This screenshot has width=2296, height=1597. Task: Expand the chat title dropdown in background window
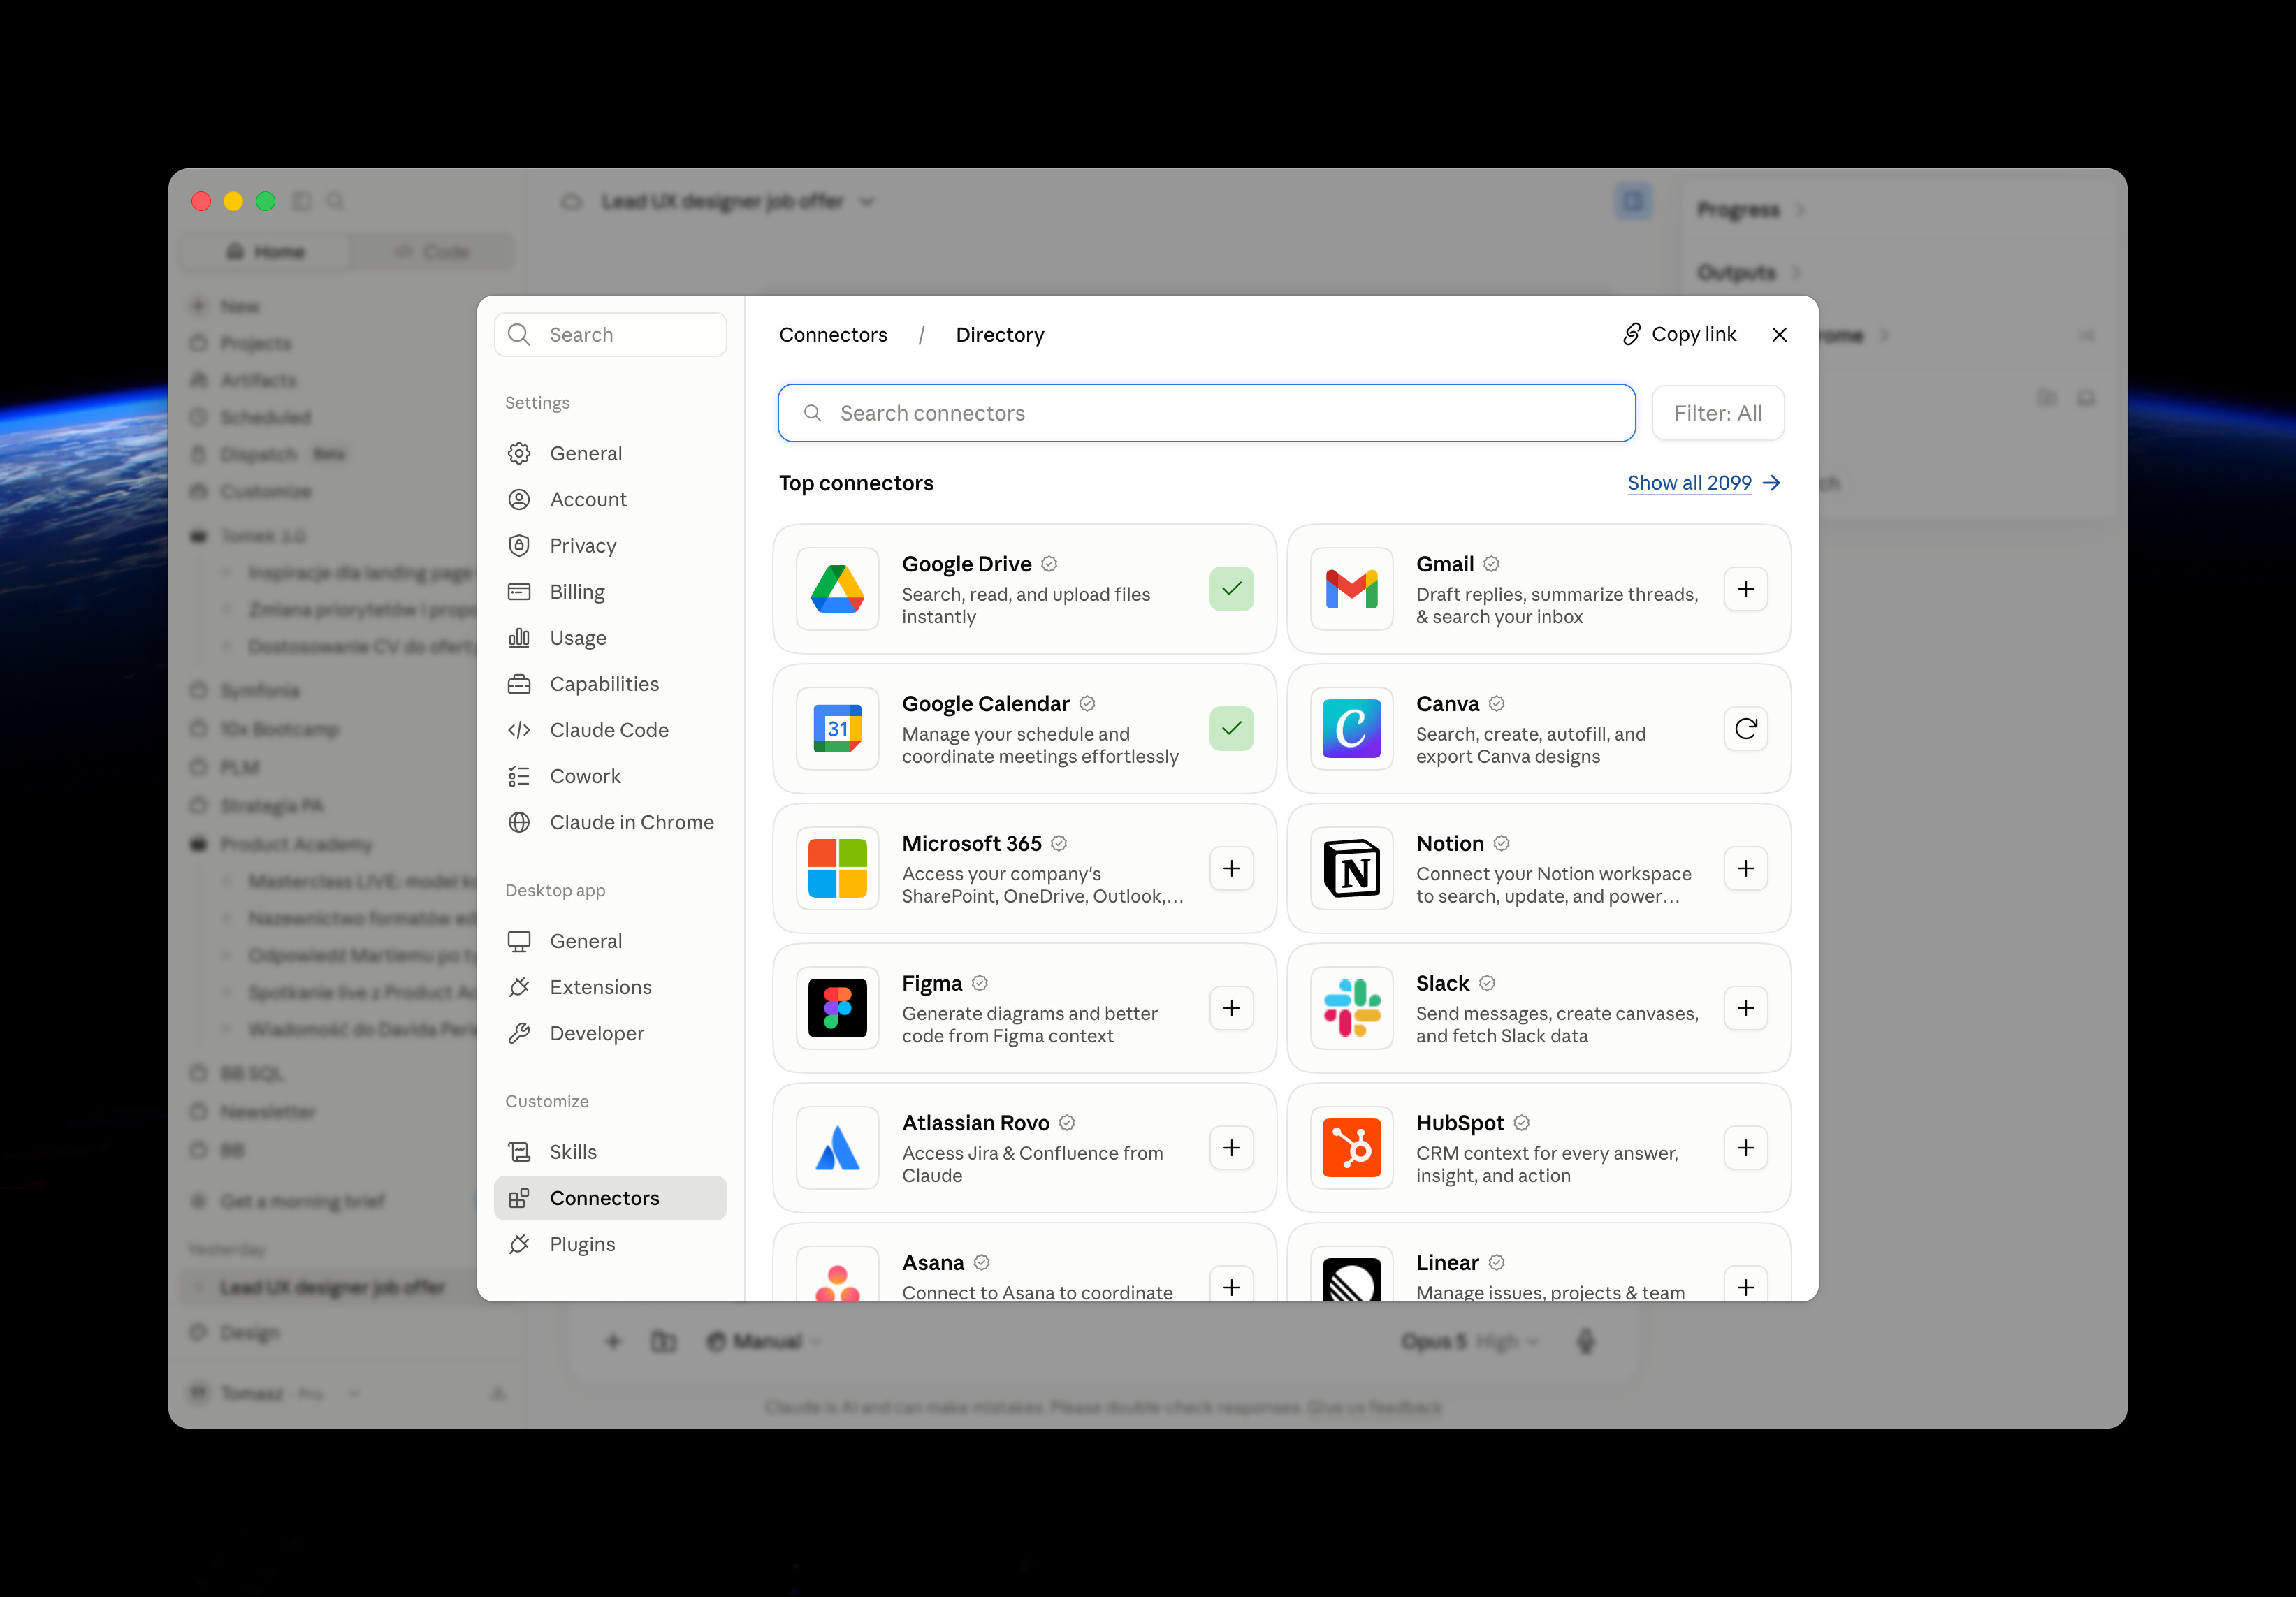(x=867, y=202)
